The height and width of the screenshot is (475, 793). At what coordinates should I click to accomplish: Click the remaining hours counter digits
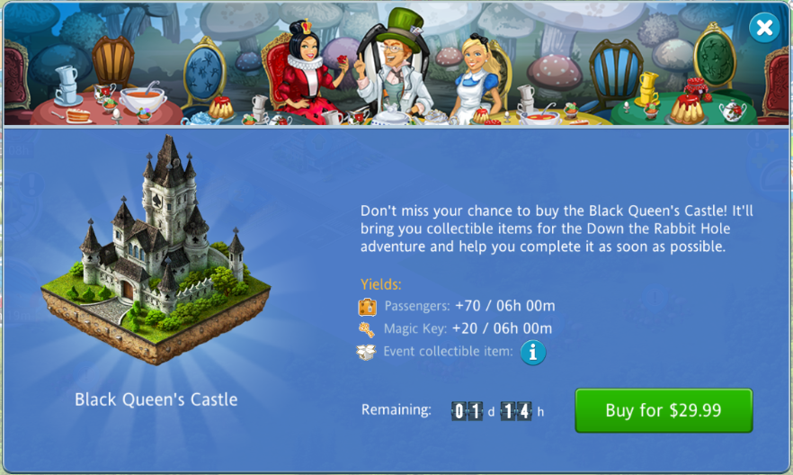click(x=516, y=411)
